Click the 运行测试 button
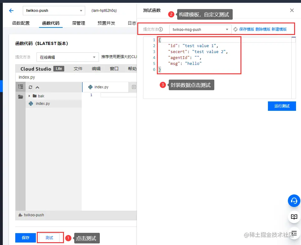Viewport: 301px width, 245px height. point(282,106)
